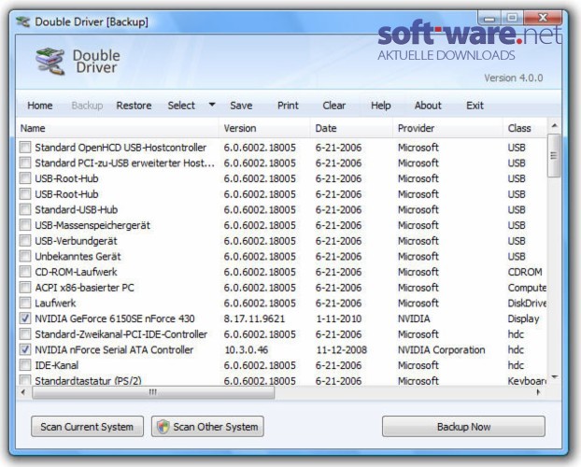581x467 pixels.
Task: Select the Standardtastatur (PS/2) row name
Action: tap(88, 380)
